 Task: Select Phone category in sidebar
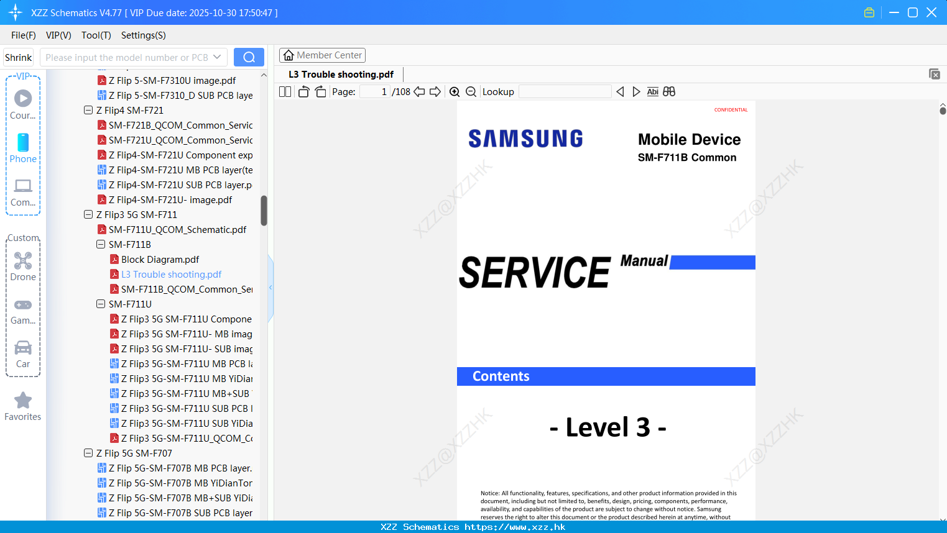pyautogui.click(x=23, y=148)
